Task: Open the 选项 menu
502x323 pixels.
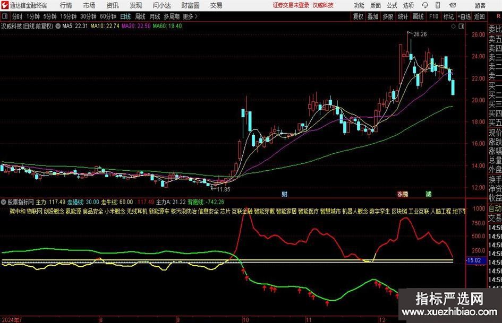Action: pos(408,5)
